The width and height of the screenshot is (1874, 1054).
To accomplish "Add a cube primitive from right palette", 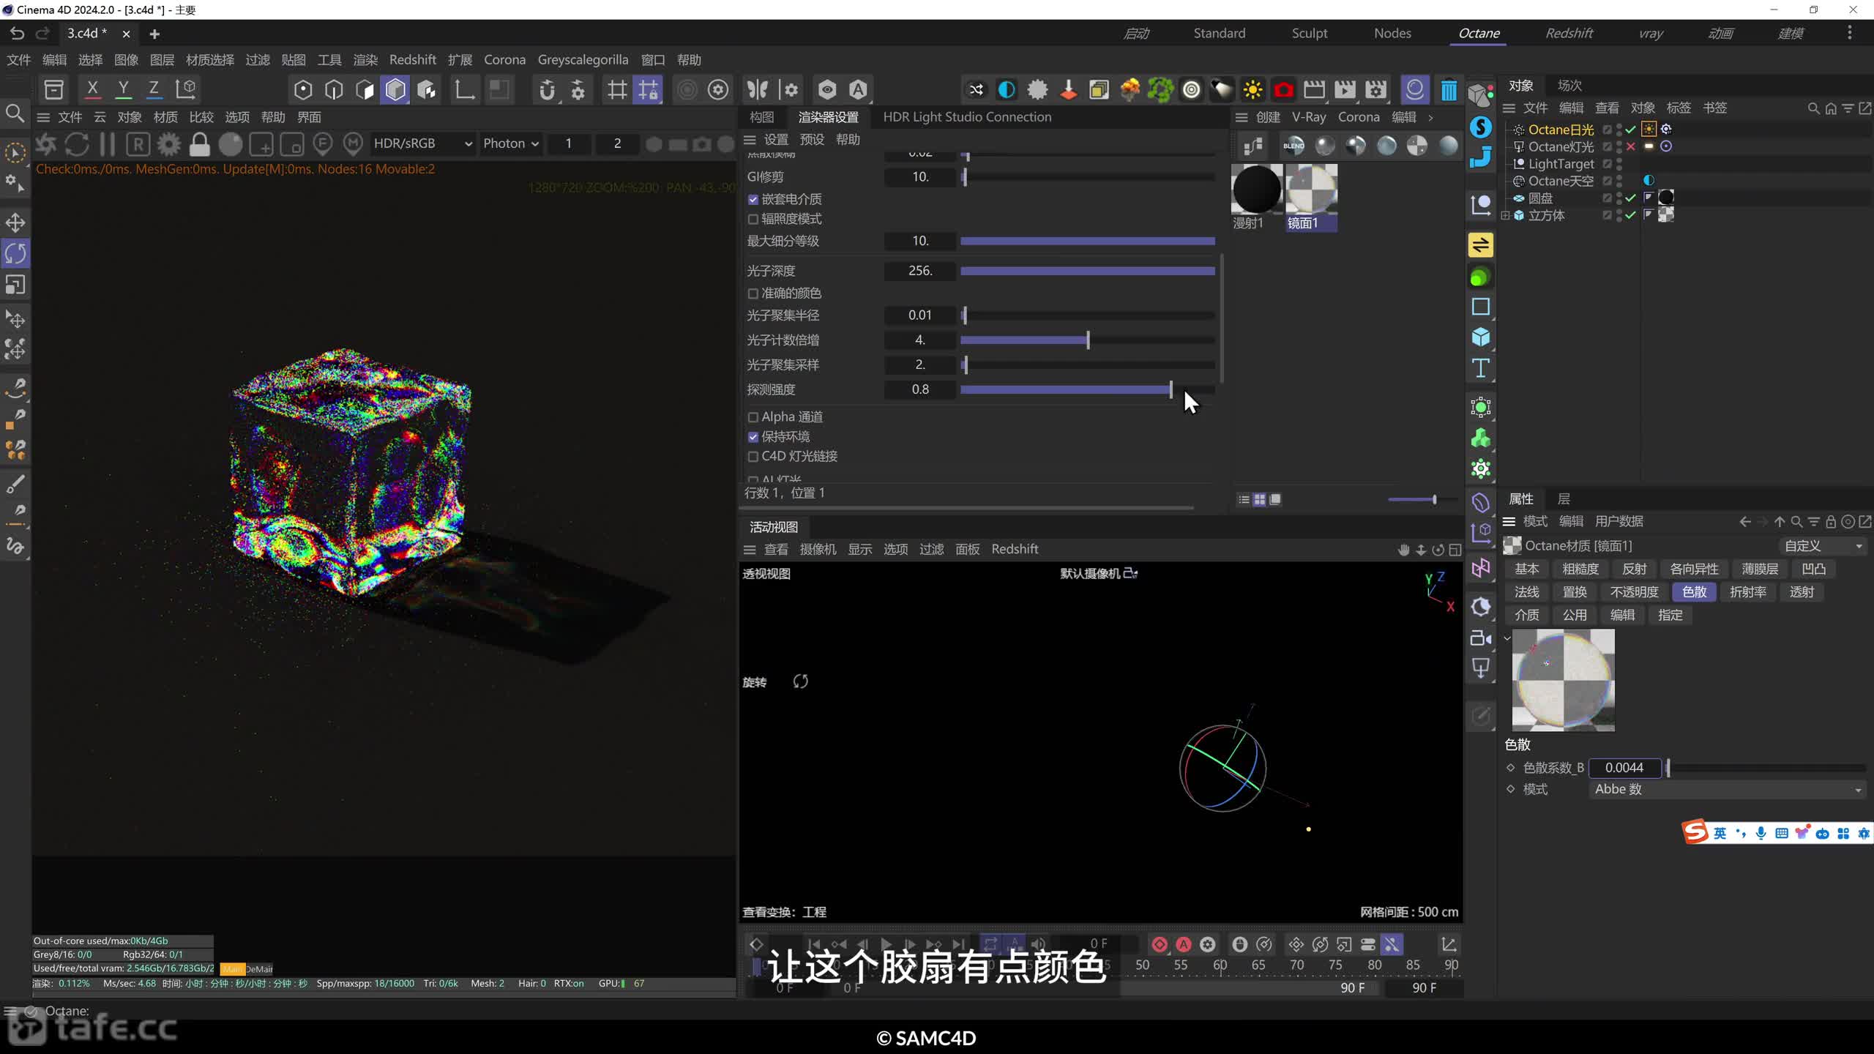I will (1481, 337).
